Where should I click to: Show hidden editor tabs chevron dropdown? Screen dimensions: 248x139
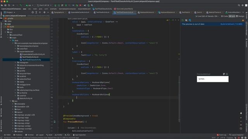coord(243,12)
